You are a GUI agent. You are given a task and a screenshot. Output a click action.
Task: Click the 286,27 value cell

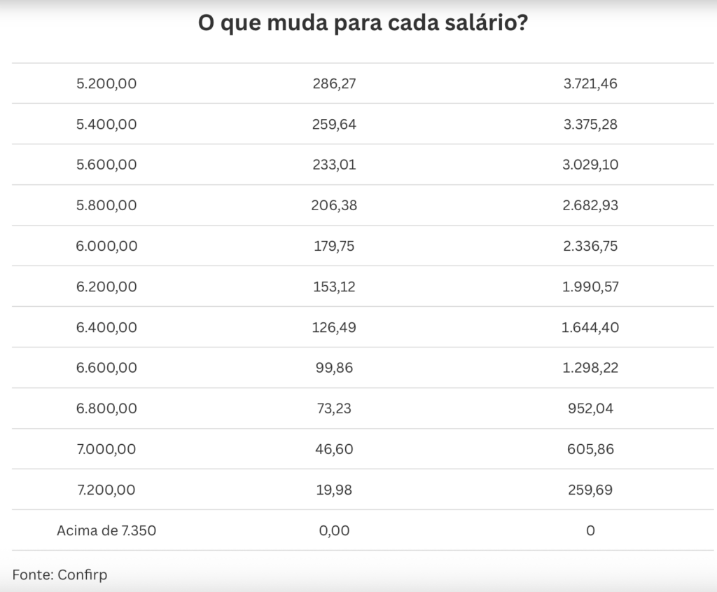click(334, 84)
